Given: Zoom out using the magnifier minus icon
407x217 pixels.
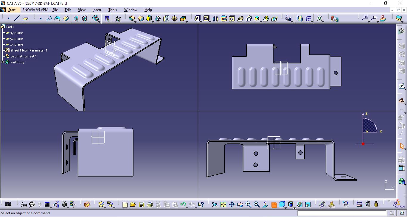Looking at the screenshot, I should point(257,204).
